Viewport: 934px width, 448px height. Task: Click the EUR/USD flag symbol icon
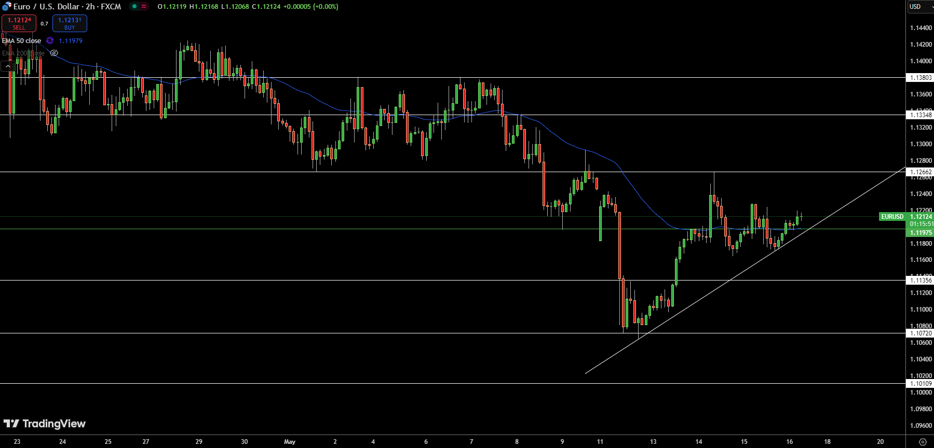[x=7, y=7]
